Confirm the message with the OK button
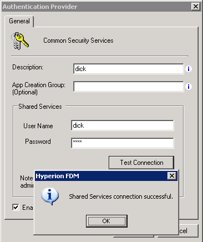Image resolution: width=203 pixels, height=242 pixels. (106, 221)
